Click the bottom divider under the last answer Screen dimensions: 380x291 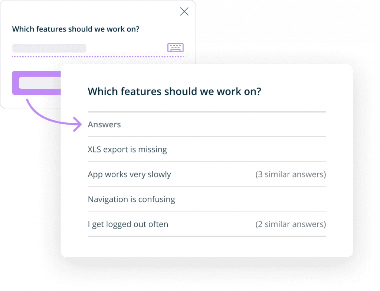pyautogui.click(x=207, y=236)
